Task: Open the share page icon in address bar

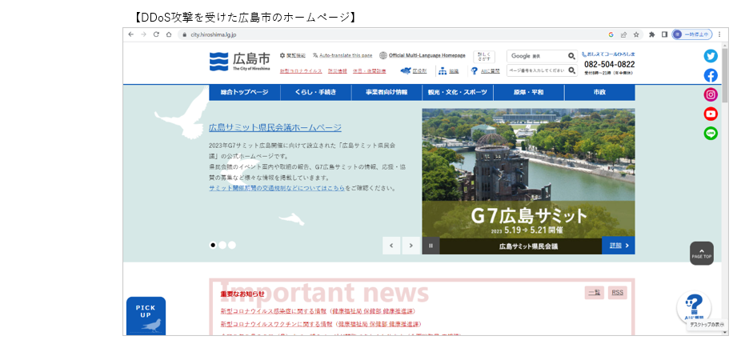Action: point(624,34)
